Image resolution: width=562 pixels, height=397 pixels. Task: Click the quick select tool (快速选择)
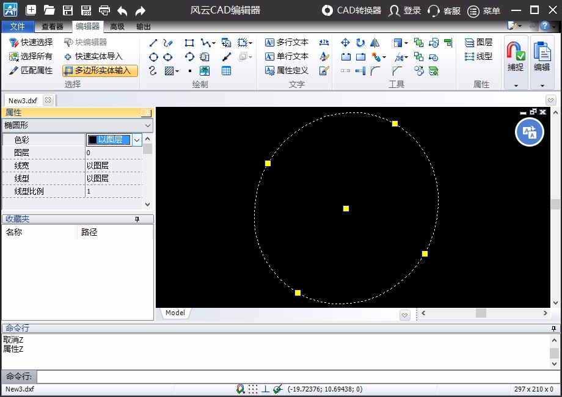pos(31,42)
